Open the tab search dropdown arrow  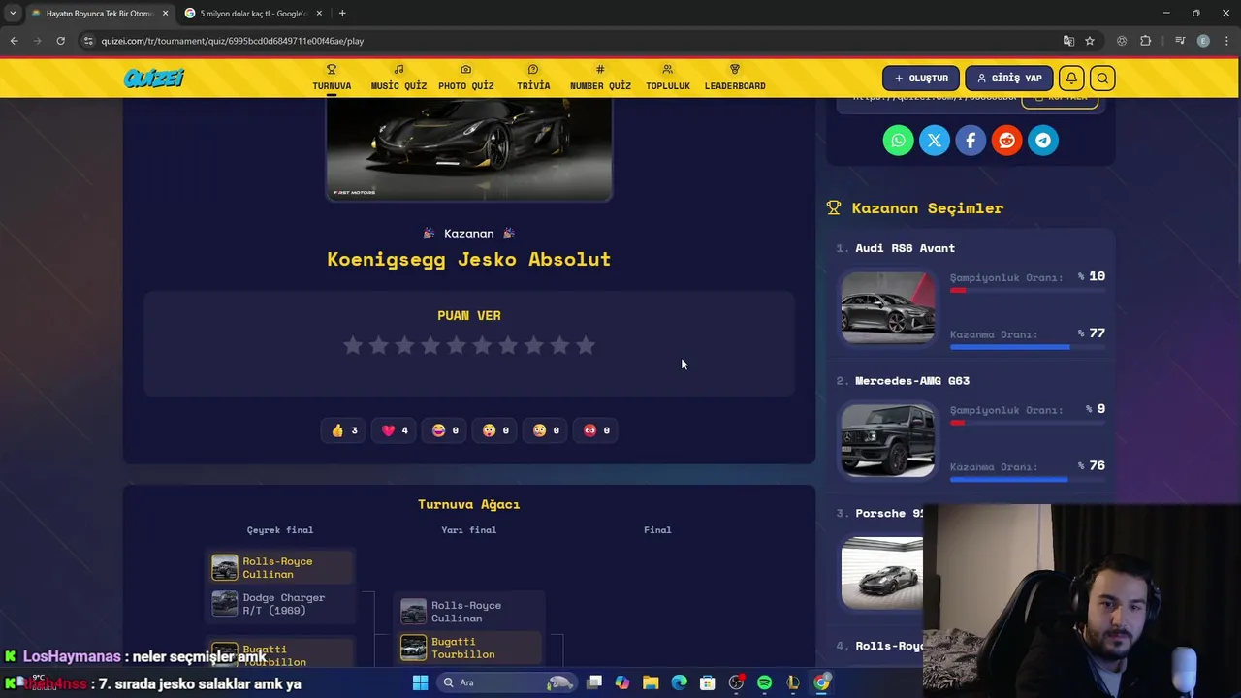point(12,13)
